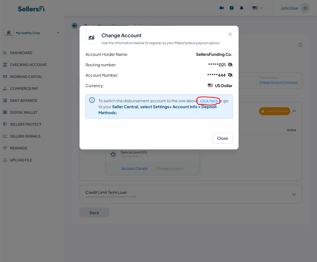Click the Digital Wallet icon

(x=5, y=112)
